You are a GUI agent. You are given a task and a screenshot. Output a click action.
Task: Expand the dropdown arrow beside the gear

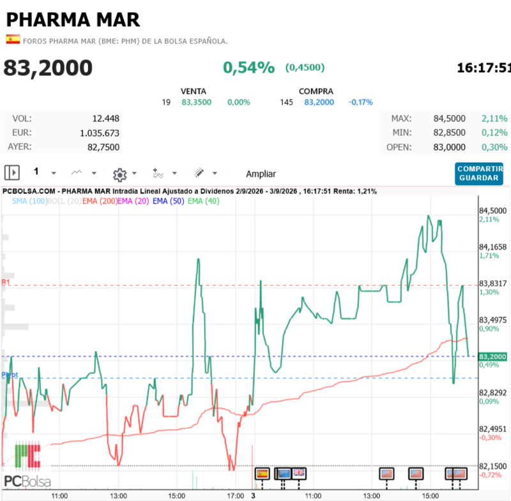coord(134,173)
